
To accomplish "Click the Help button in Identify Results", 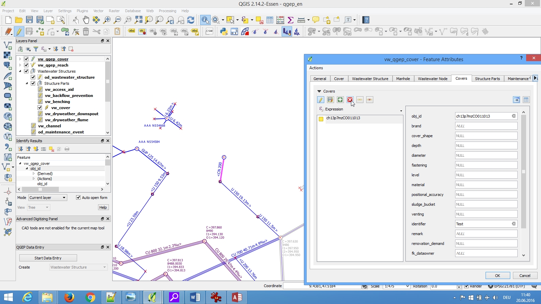I will (x=103, y=207).
